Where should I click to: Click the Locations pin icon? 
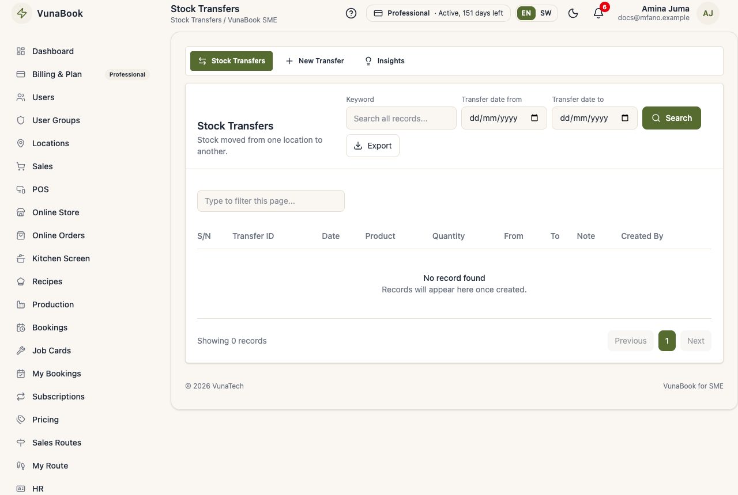click(21, 143)
